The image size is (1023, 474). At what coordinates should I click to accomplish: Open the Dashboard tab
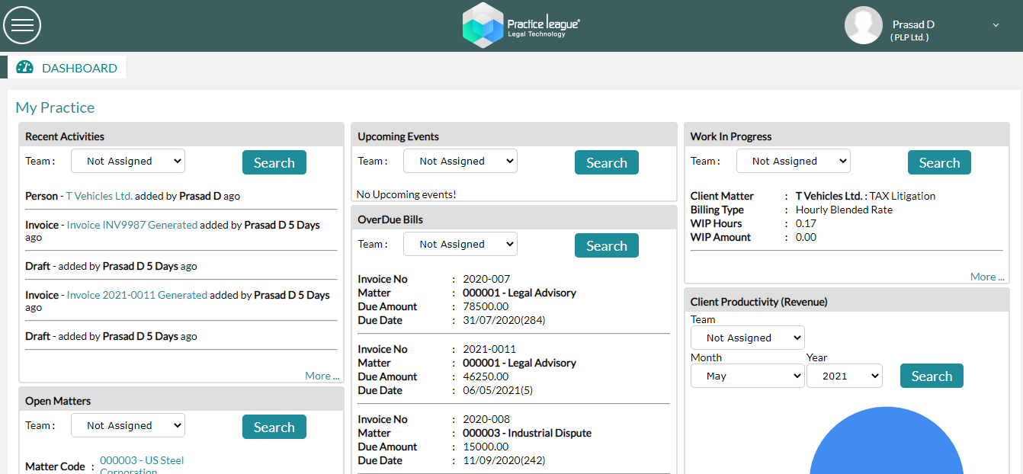coord(79,68)
